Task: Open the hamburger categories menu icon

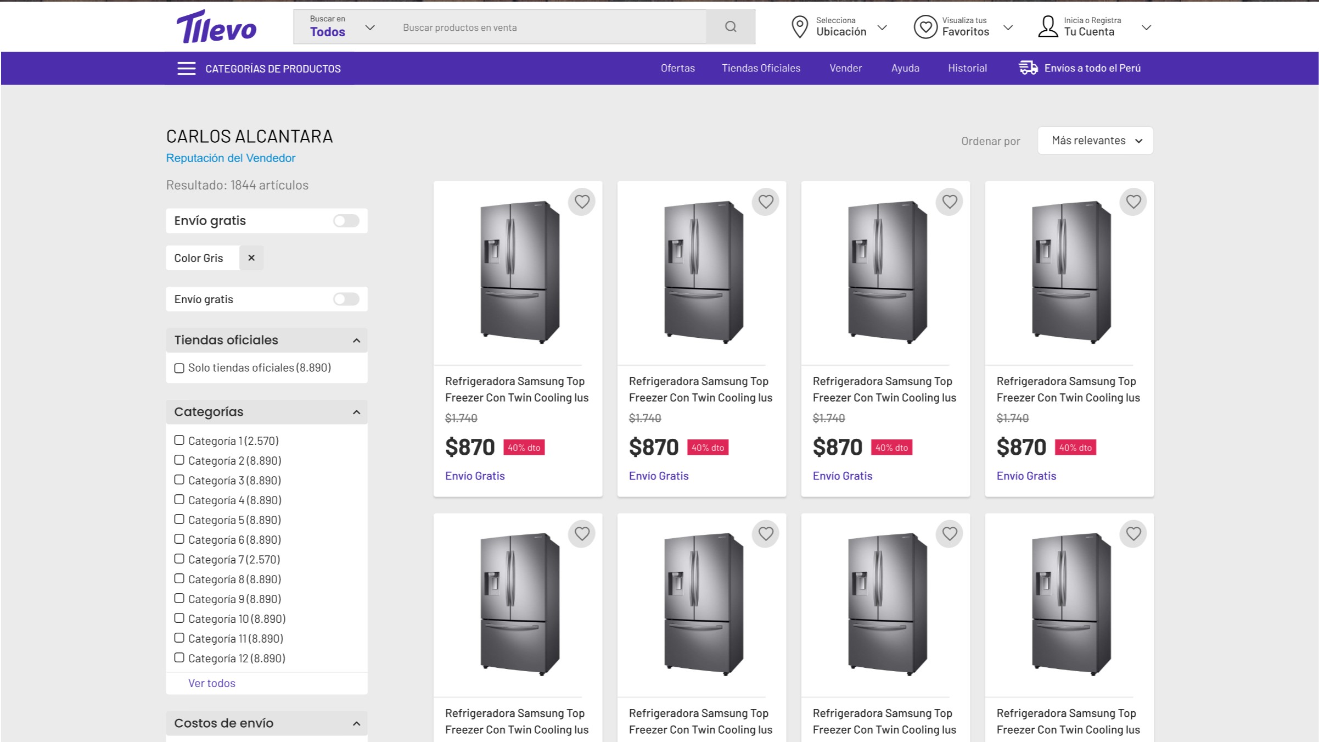Action: [187, 69]
